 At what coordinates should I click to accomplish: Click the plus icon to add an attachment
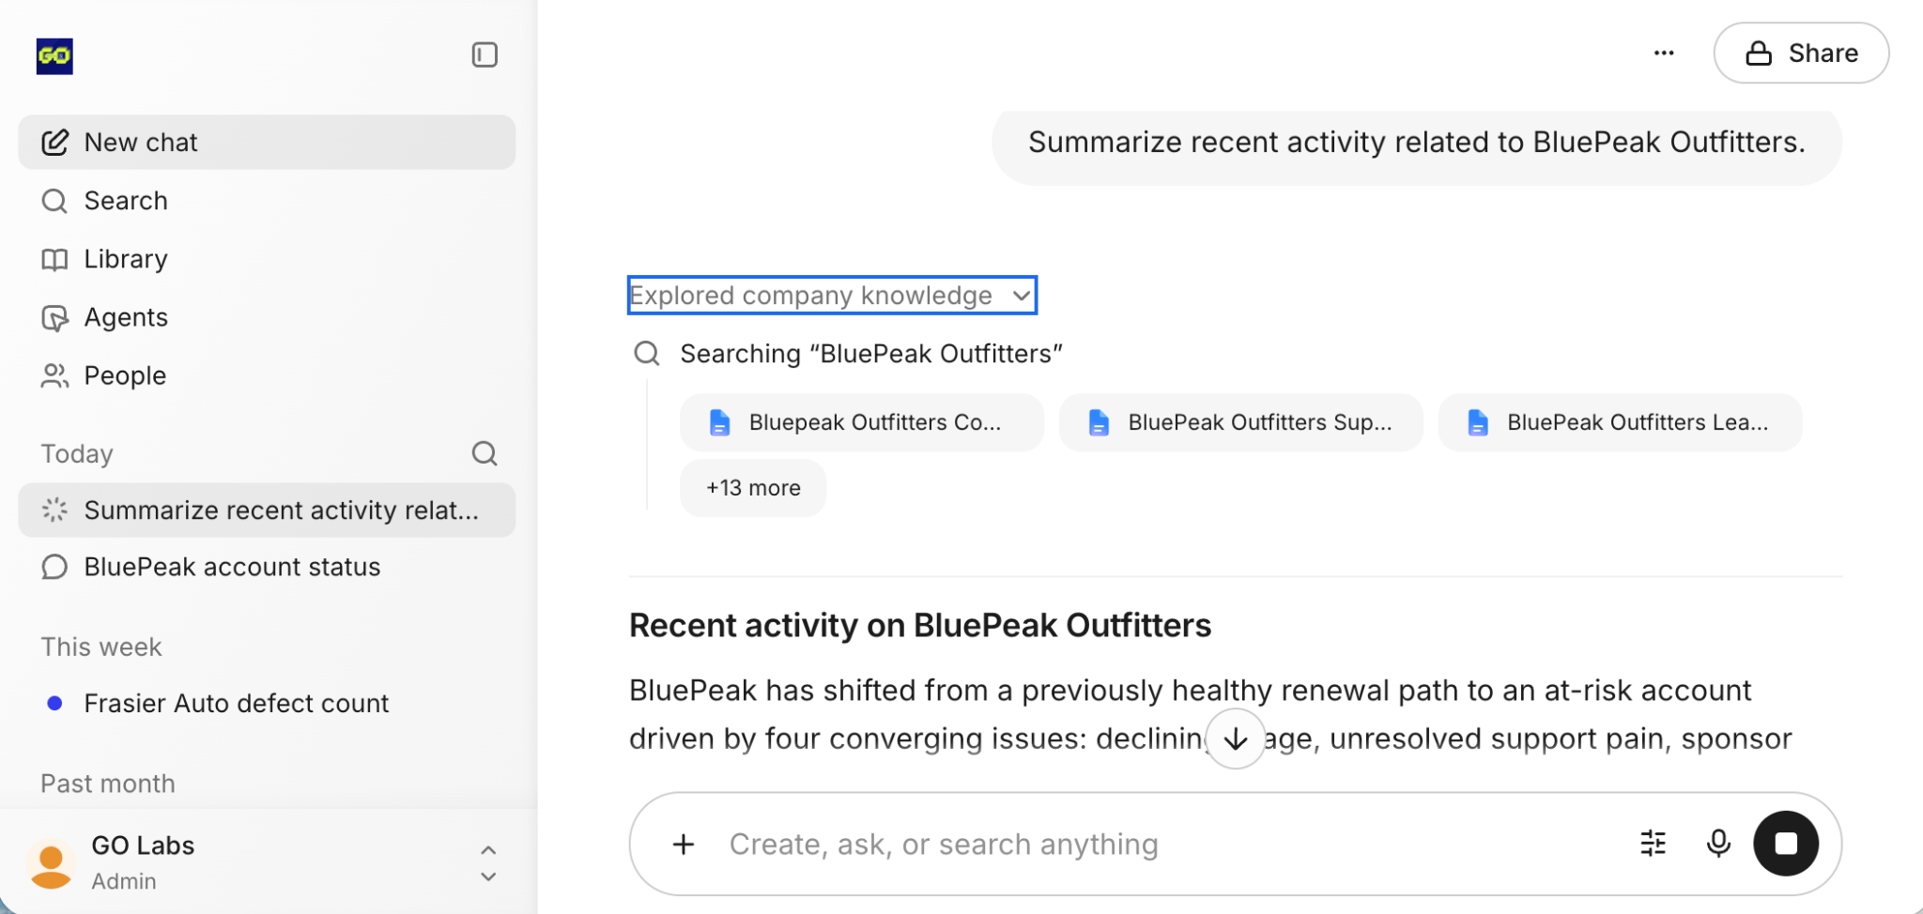tap(684, 845)
